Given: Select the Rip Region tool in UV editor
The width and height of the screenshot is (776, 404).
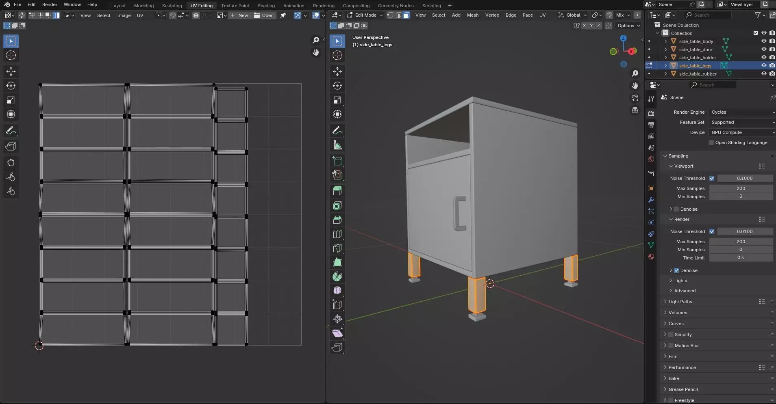Looking at the screenshot, I should pos(11,147).
